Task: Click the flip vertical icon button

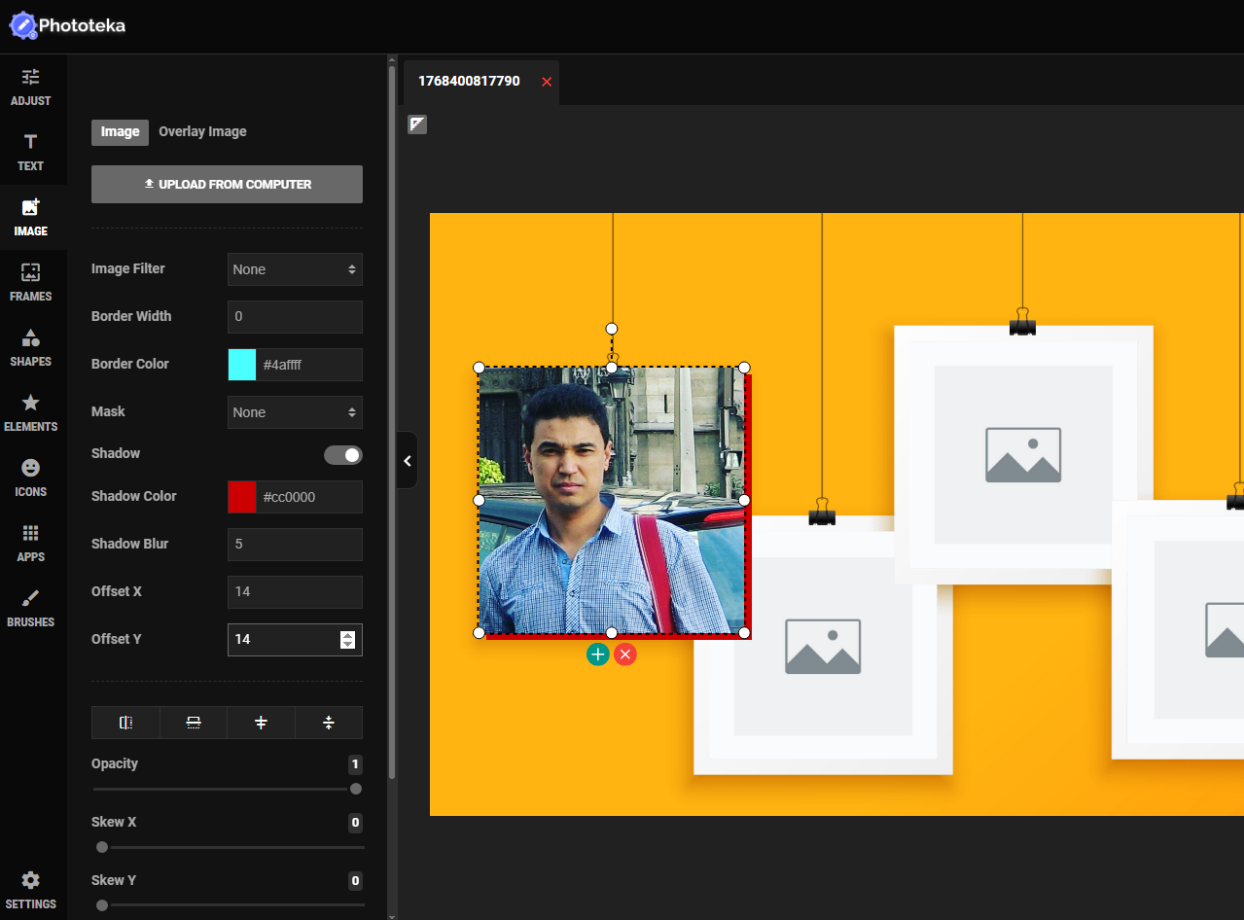Action: tap(194, 723)
